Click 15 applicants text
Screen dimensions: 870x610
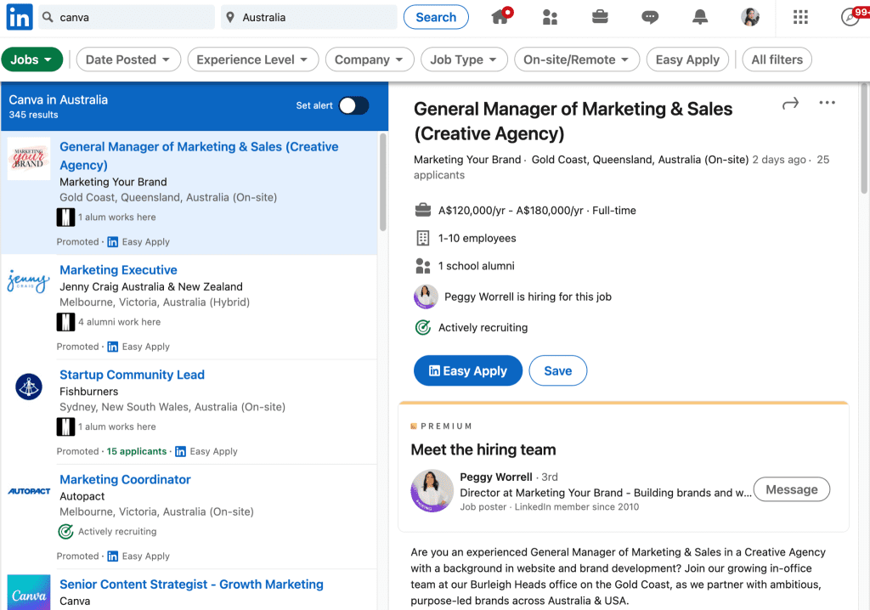point(137,451)
